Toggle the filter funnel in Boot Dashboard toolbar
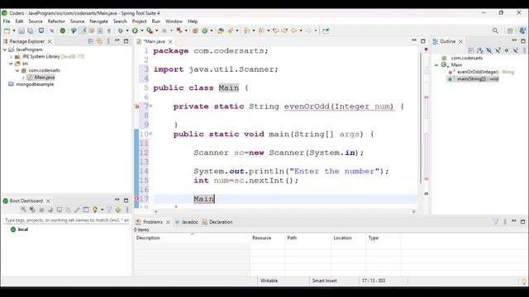Viewport: 529px width, 297px height. coord(109,210)
